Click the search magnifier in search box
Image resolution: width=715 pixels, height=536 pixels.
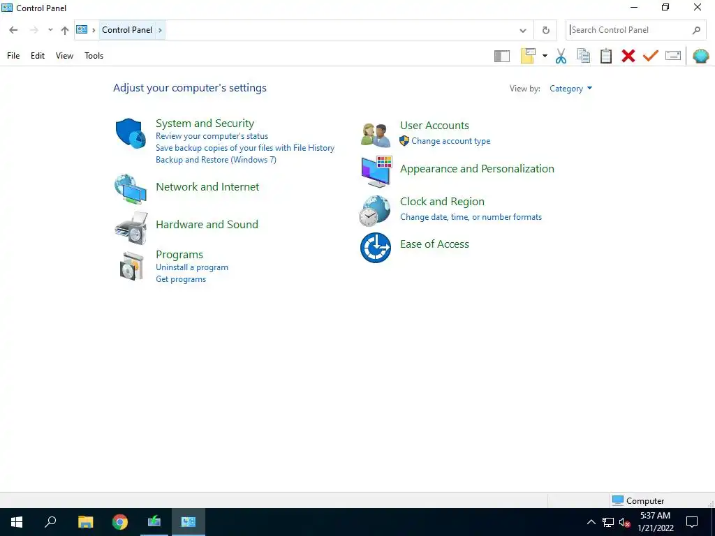pos(696,30)
